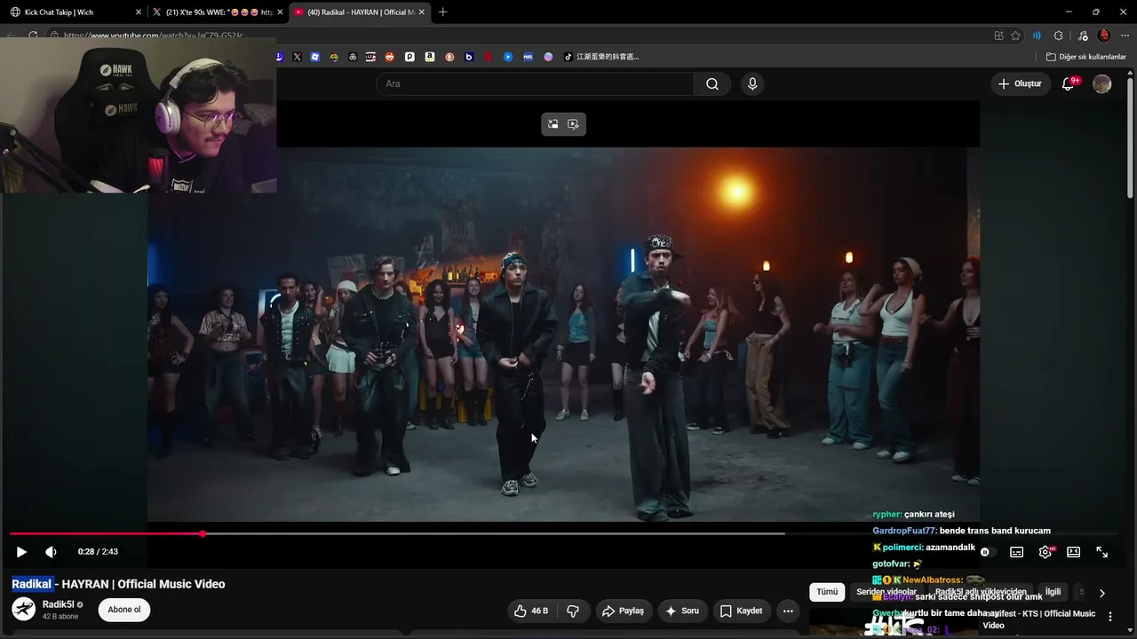Open the Paylaş share button
Viewport: 1137px width, 639px height.
623,611
